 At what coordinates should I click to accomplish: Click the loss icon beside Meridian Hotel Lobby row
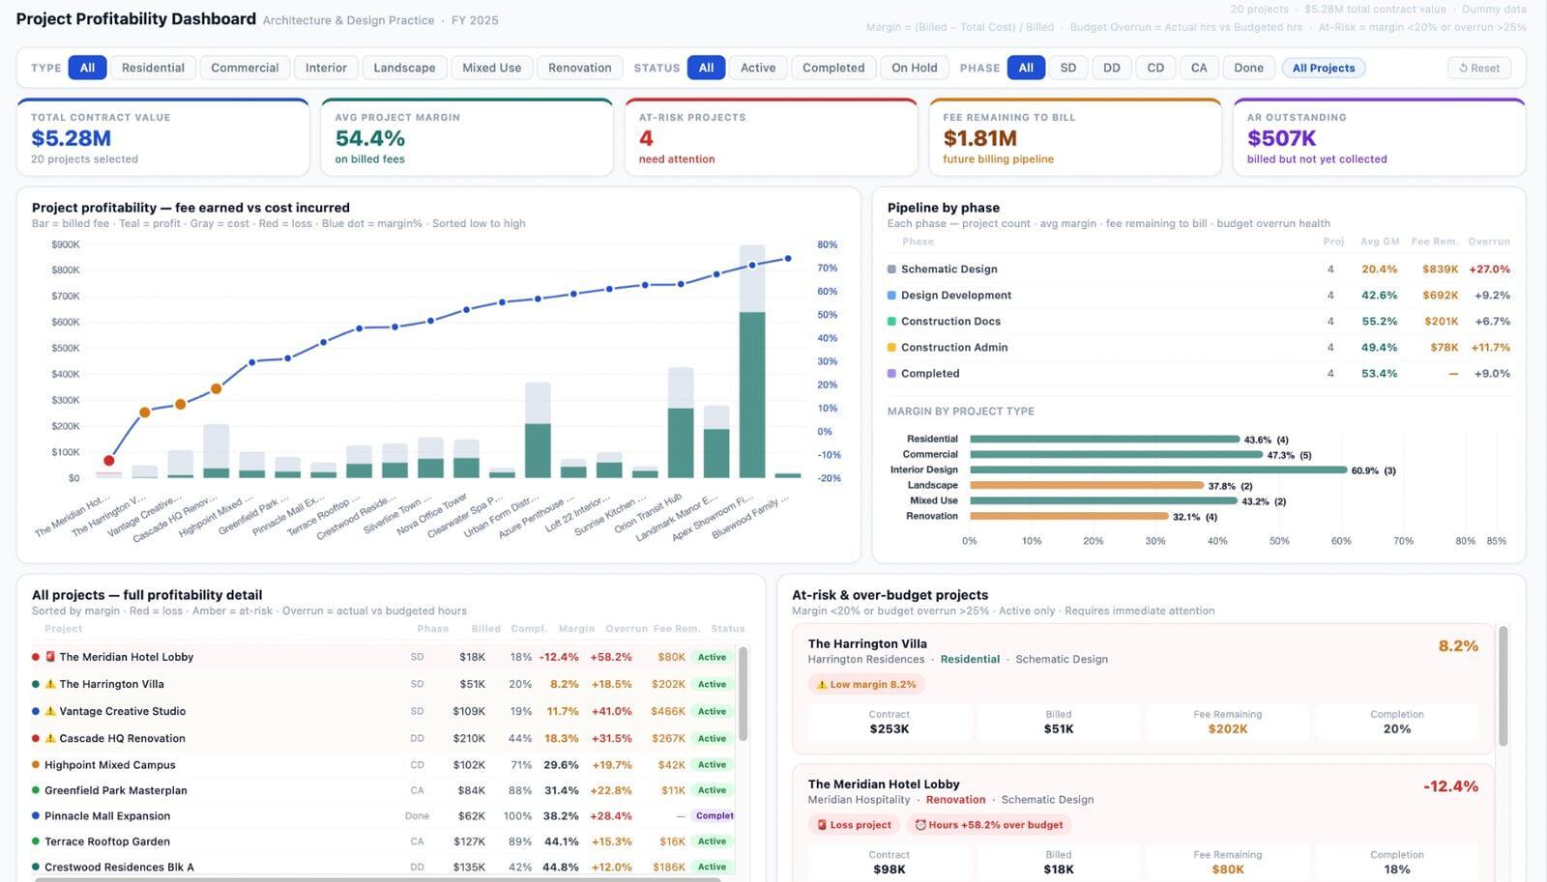click(x=50, y=657)
